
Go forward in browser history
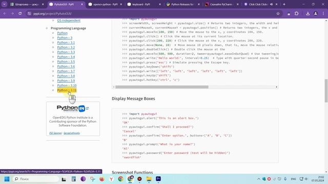click(12, 14)
